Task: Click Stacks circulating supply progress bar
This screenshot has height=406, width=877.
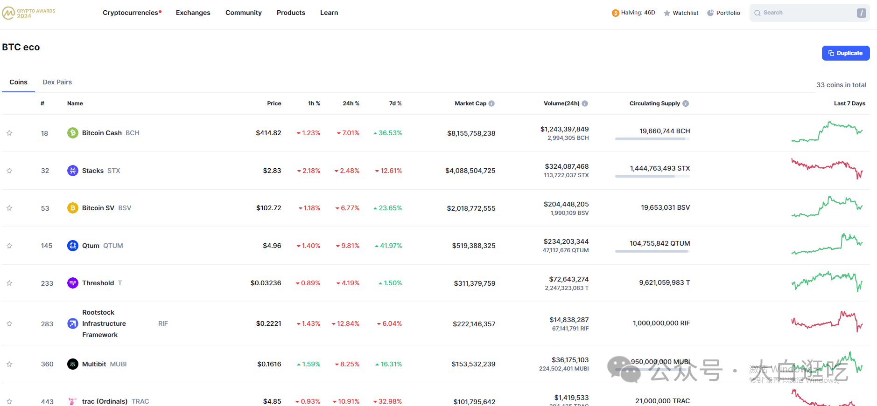Action: pyautogui.click(x=652, y=176)
